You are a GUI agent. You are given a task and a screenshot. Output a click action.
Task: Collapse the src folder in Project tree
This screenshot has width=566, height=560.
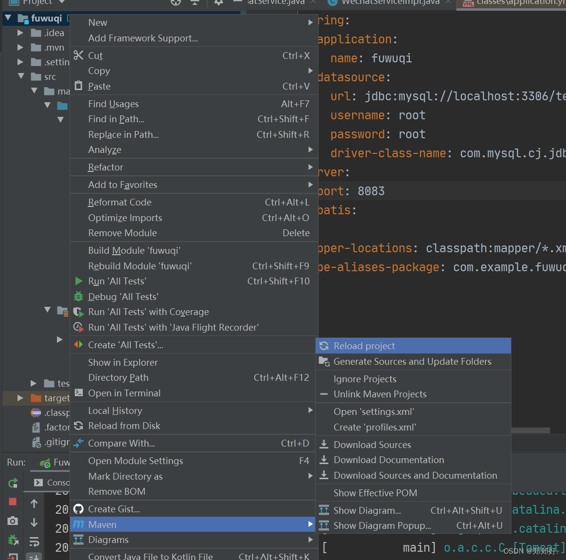[21, 76]
